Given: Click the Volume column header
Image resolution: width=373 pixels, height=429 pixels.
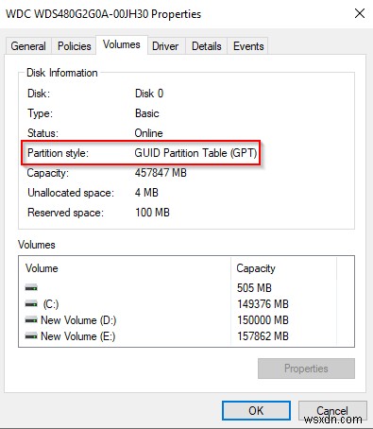Looking at the screenshot, I should click(125, 268).
